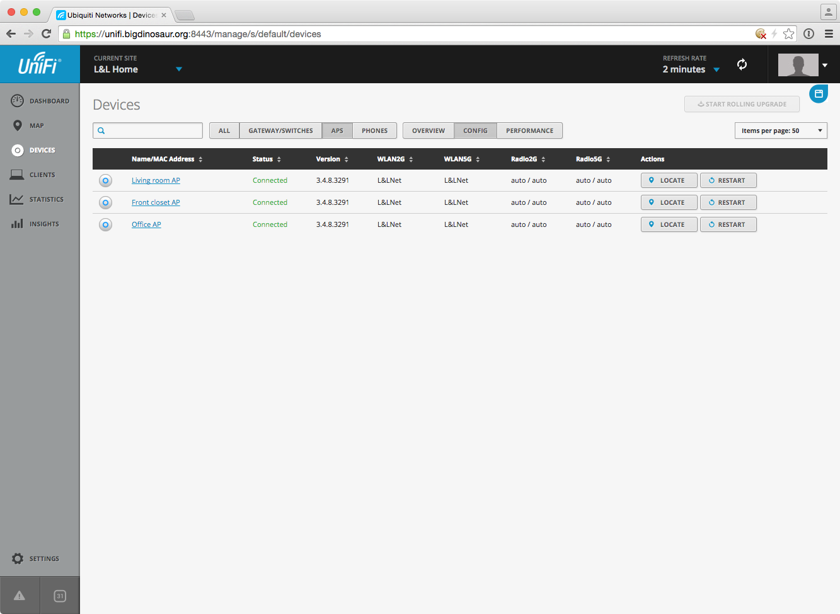The width and height of the screenshot is (840, 614).
Task: Open the Items per page dropdown
Action: coord(781,130)
